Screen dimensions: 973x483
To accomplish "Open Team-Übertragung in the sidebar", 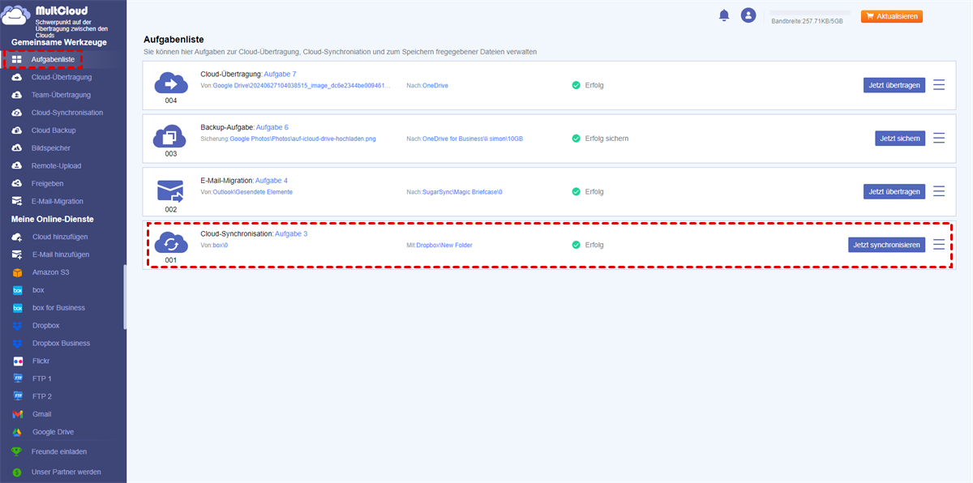I will pyautogui.click(x=61, y=95).
